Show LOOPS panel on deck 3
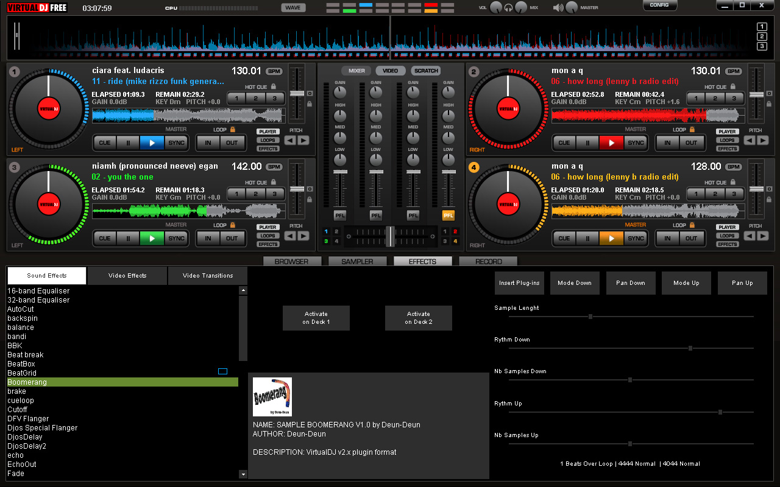780x487 pixels. coord(268,236)
